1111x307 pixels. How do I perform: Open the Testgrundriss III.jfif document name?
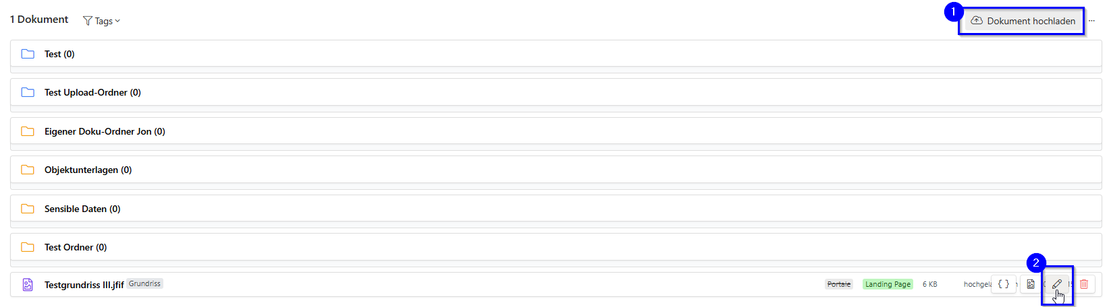click(x=84, y=285)
